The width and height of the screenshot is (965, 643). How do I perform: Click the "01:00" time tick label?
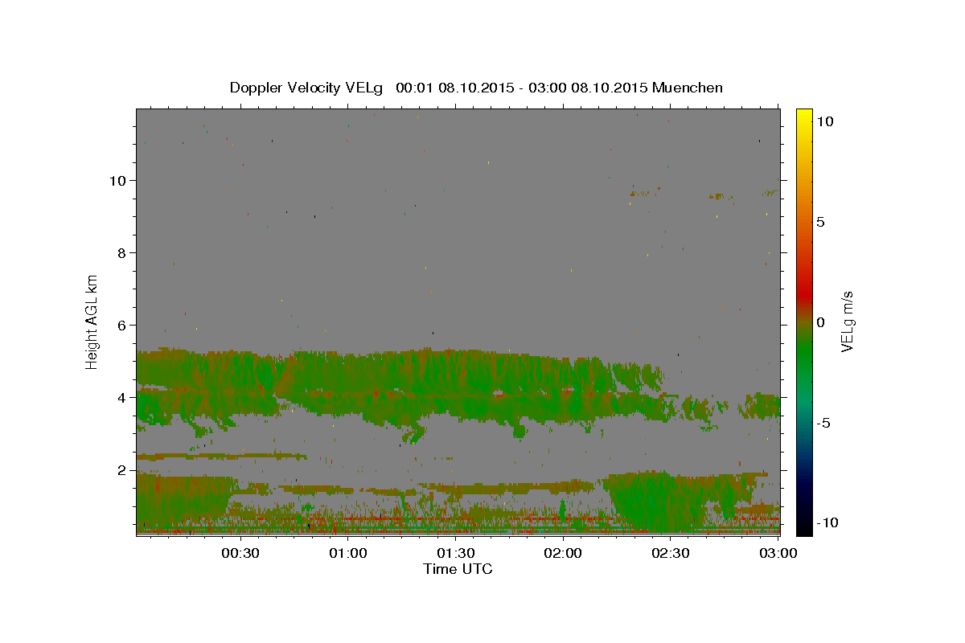pyautogui.click(x=347, y=553)
